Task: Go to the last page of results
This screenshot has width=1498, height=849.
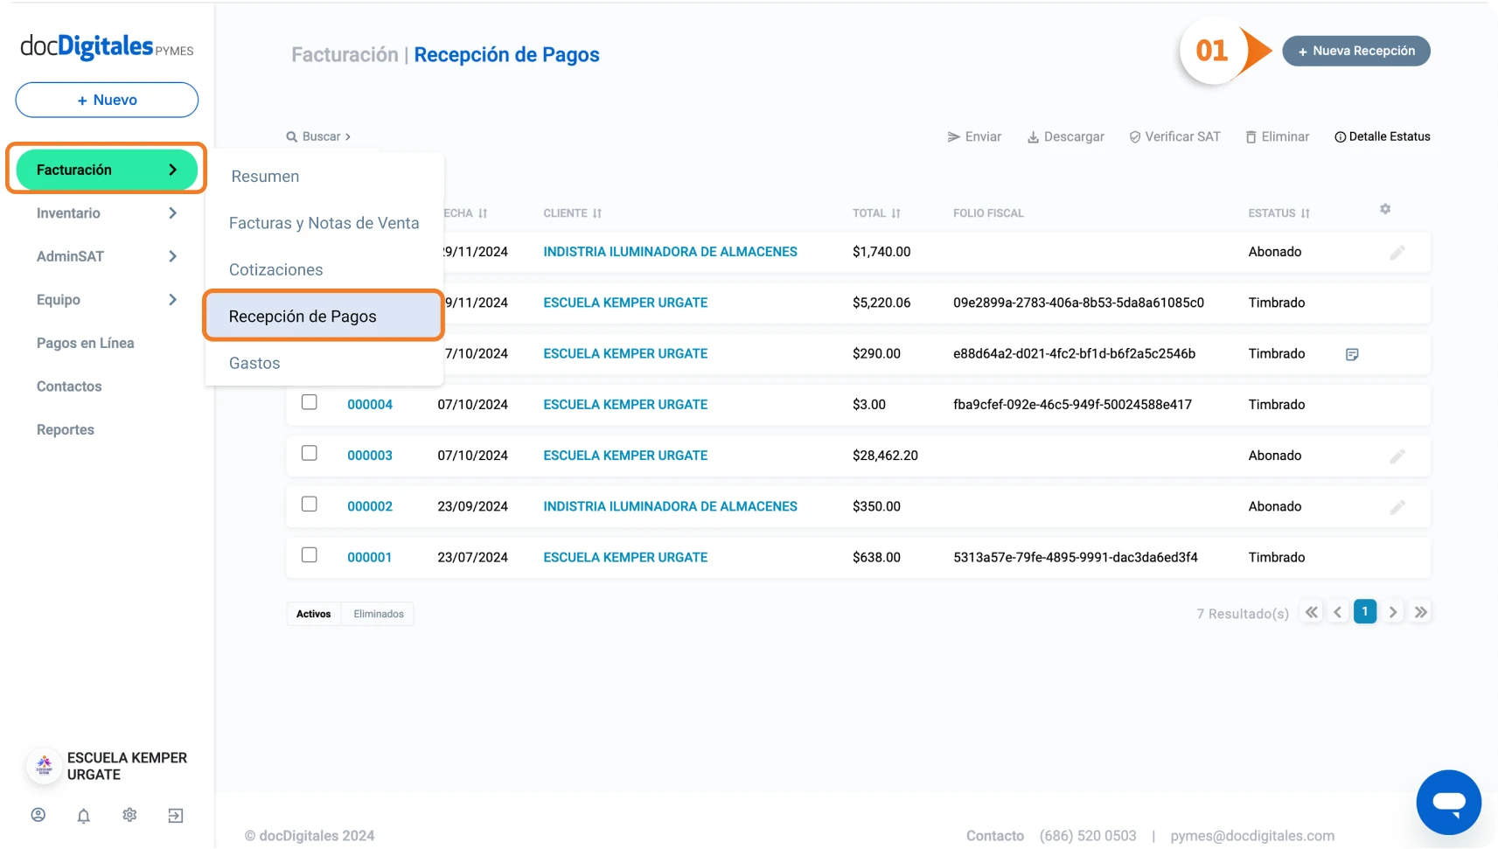Action: (x=1421, y=612)
